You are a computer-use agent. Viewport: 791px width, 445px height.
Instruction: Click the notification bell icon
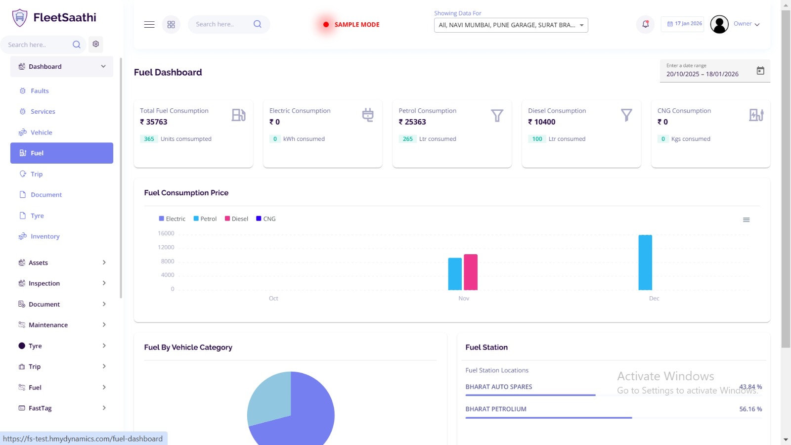[x=645, y=24]
